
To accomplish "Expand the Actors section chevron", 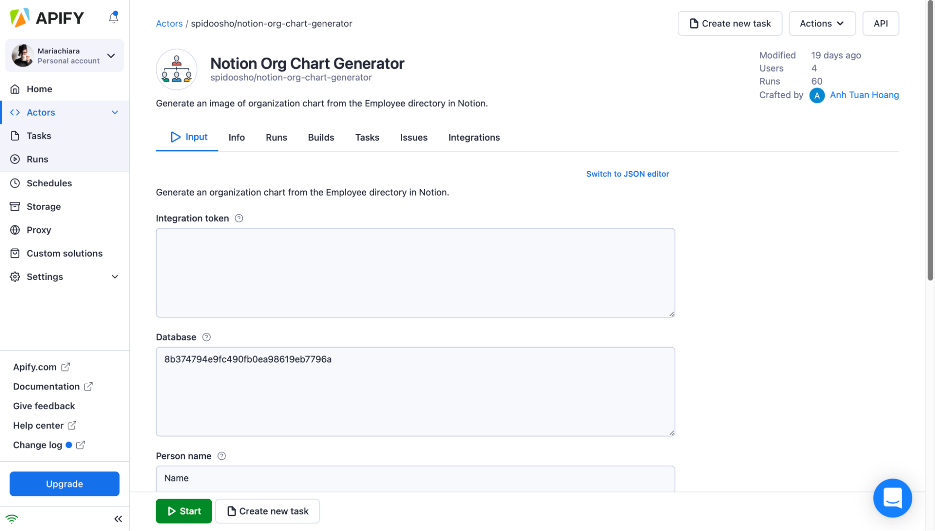I will click(x=114, y=112).
